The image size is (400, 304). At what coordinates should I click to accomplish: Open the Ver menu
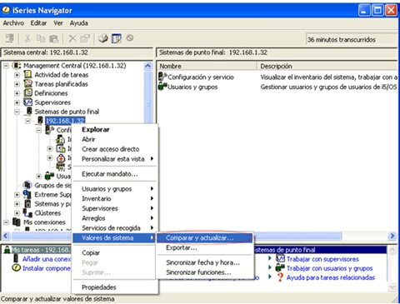click(x=58, y=23)
